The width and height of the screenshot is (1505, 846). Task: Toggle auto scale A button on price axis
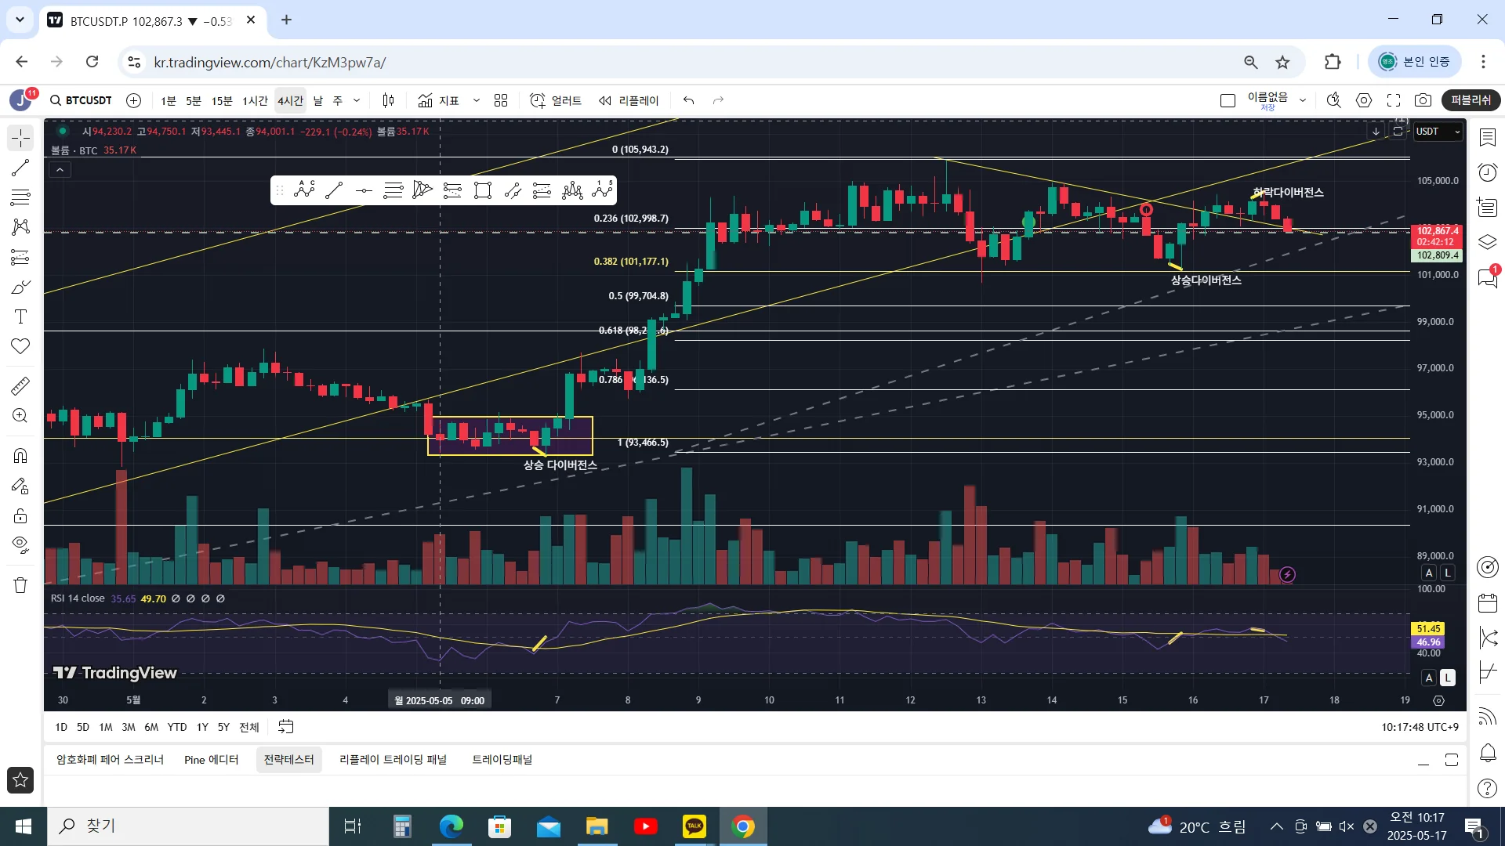pos(1429,573)
